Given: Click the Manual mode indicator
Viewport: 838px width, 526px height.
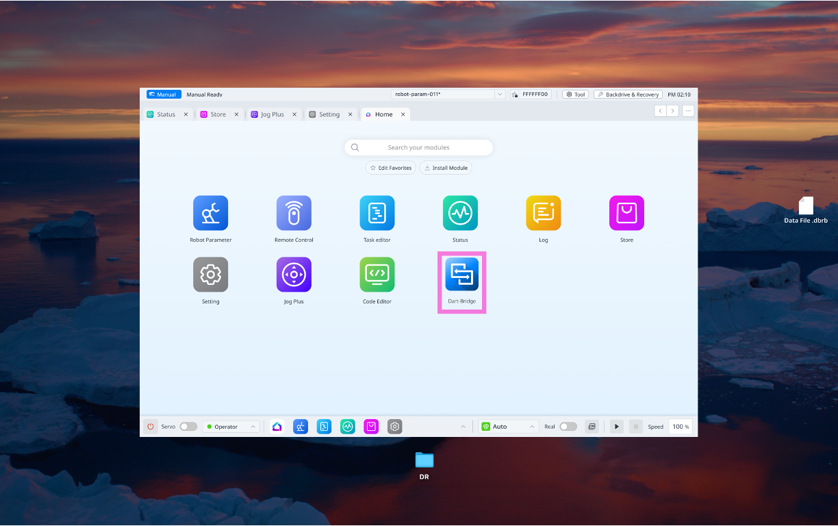Looking at the screenshot, I should (163, 95).
